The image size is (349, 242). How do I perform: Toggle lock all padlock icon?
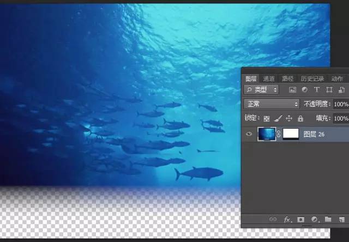300,118
